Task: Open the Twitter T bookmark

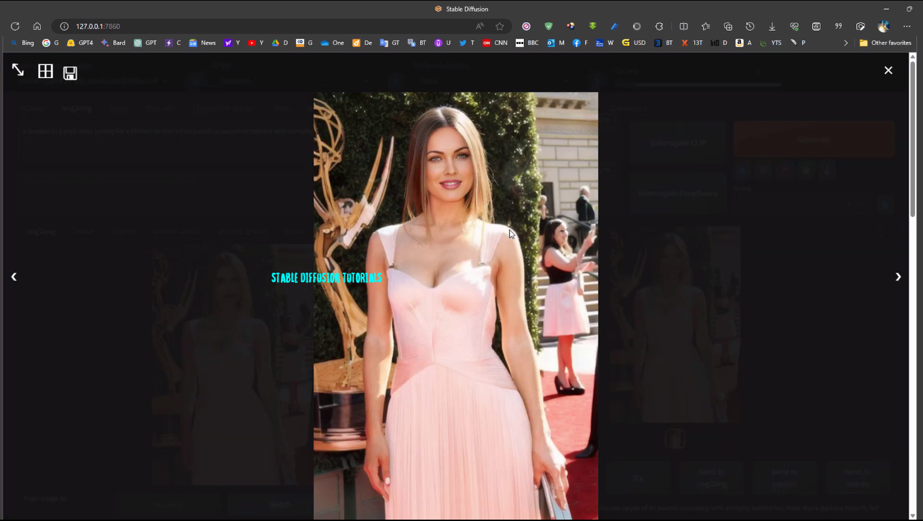Action: [x=467, y=43]
